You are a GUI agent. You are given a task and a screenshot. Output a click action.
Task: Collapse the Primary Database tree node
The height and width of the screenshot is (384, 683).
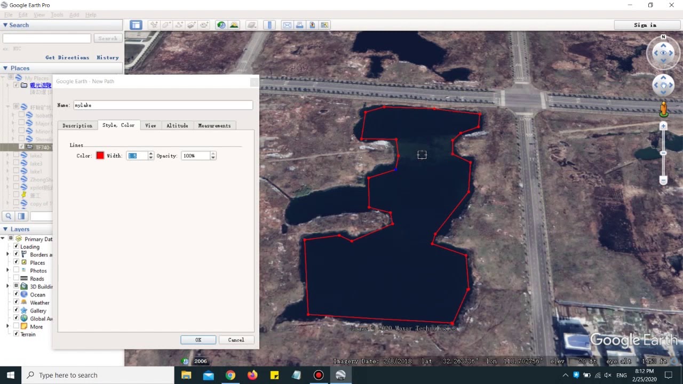tap(3, 238)
